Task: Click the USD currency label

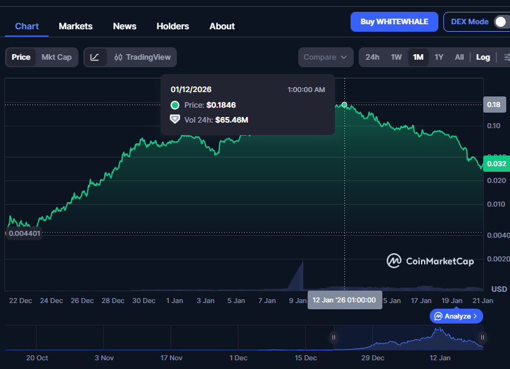Action: click(499, 289)
